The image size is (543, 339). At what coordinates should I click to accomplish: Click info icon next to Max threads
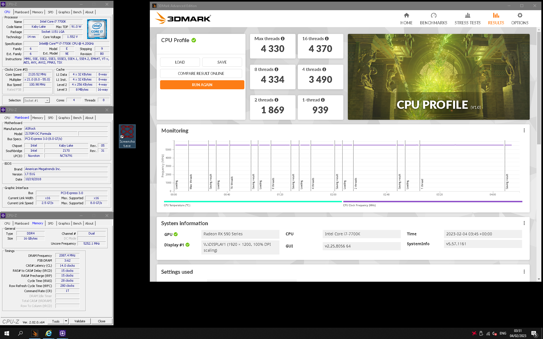click(x=283, y=39)
